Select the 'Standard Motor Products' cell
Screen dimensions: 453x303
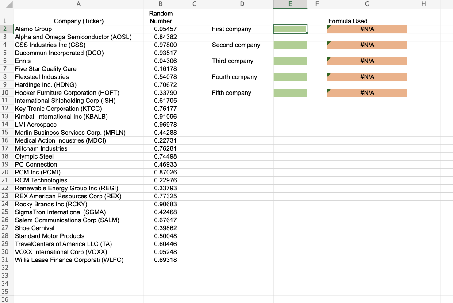tap(79, 236)
